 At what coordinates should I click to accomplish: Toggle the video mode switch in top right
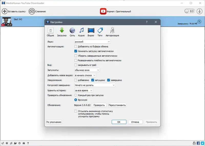coord(190,11)
